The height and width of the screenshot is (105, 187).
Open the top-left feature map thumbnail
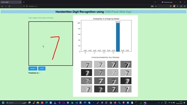[x=86, y=64]
